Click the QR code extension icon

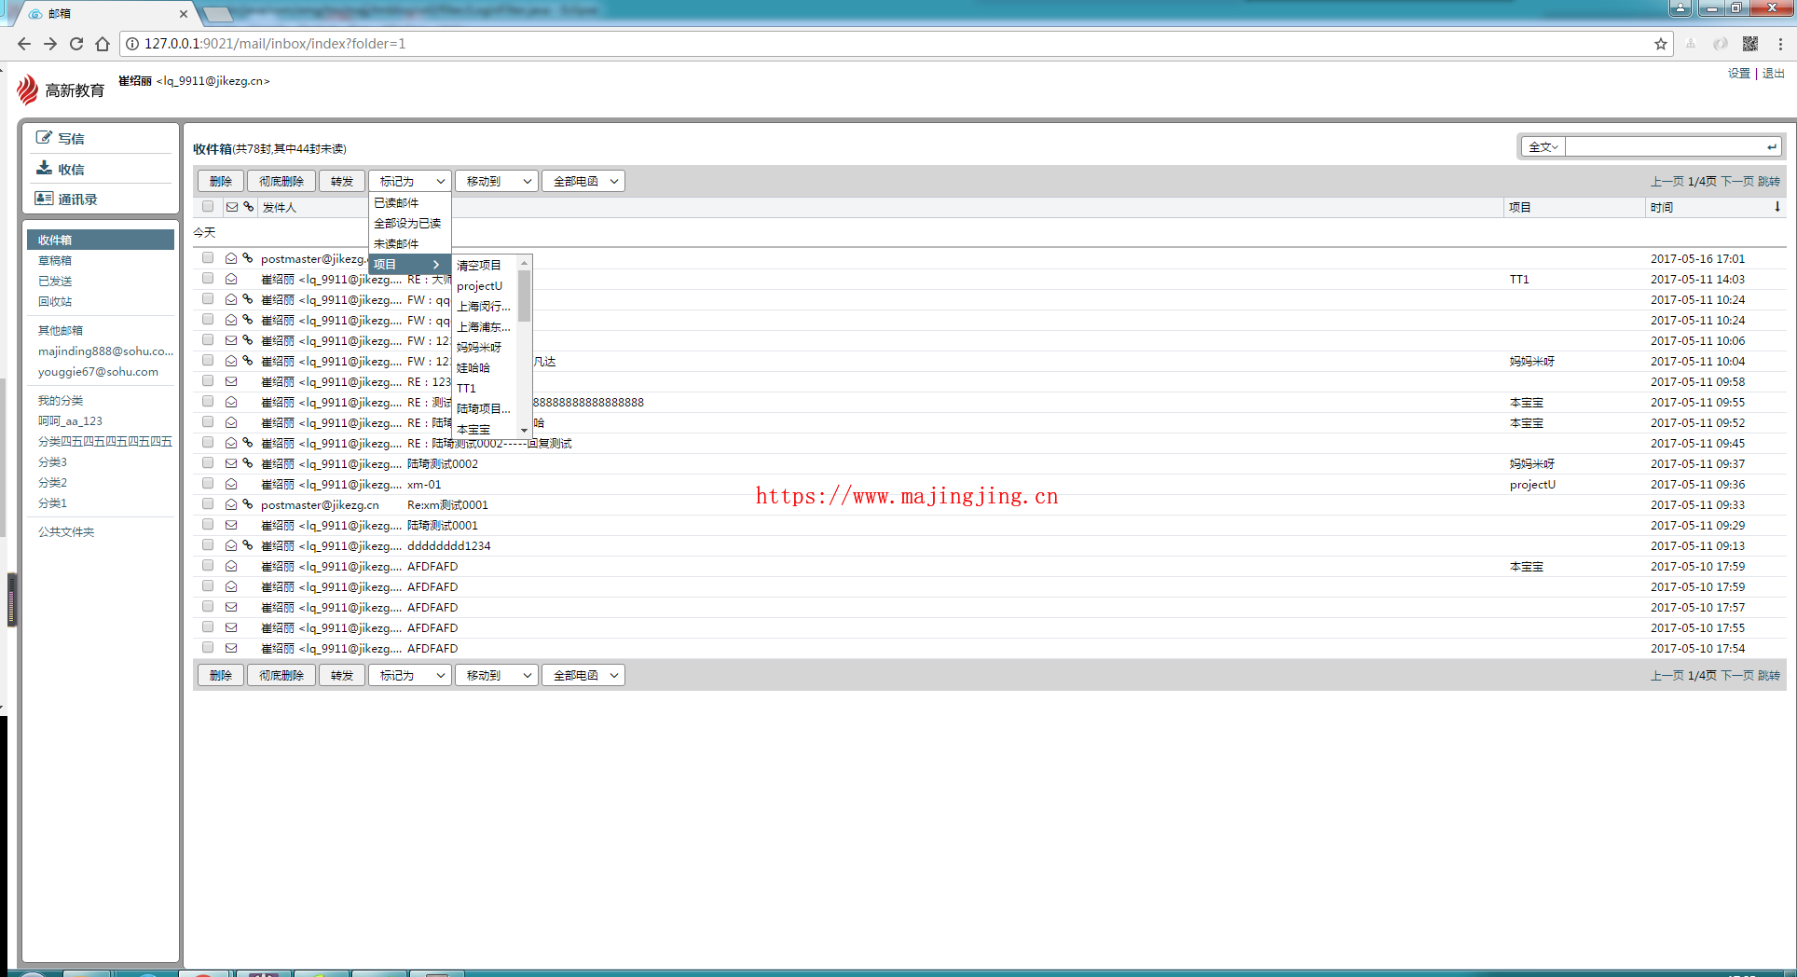tap(1750, 44)
